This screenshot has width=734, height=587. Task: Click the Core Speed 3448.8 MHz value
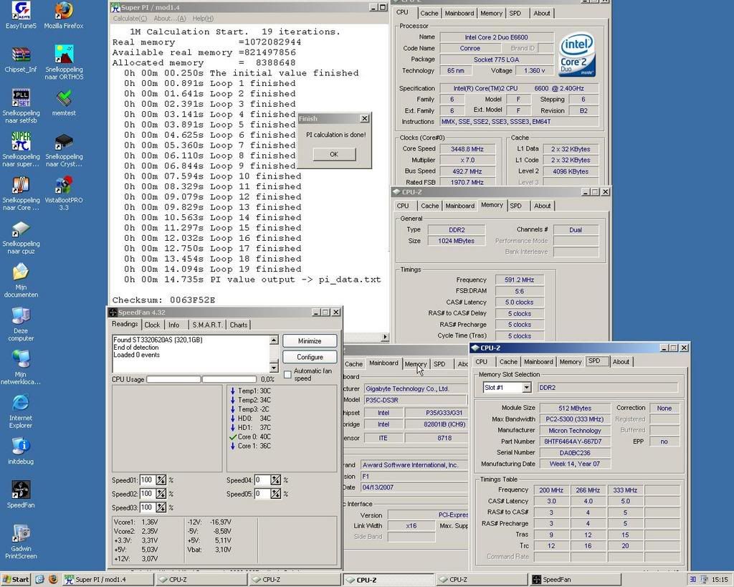point(467,149)
